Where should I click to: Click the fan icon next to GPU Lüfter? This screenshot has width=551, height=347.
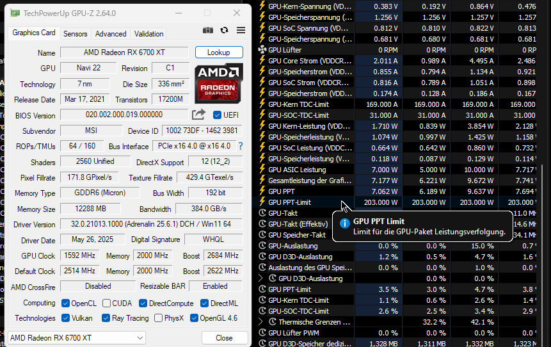click(262, 50)
